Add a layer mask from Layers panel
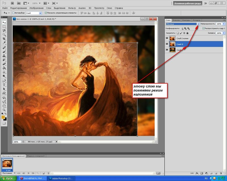 (202, 173)
